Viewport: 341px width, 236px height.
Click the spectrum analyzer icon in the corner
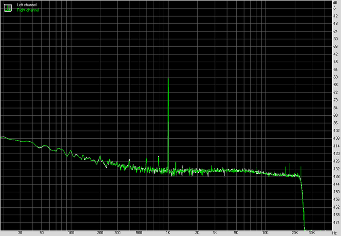point(8,7)
